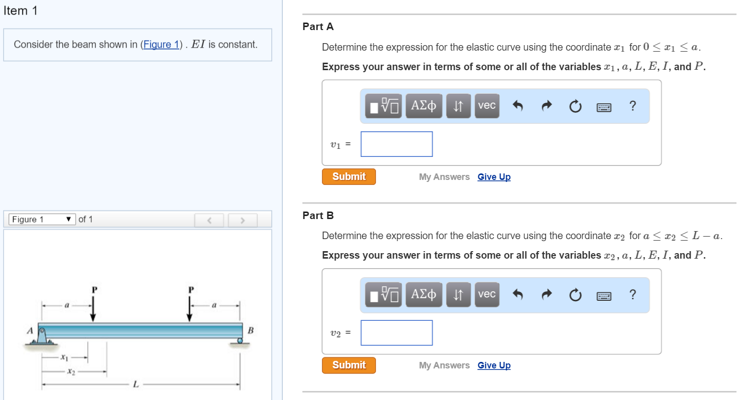Screen dimensions: 750x400
Task: Click the help question mark in Part A toolbar
Action: tap(632, 106)
